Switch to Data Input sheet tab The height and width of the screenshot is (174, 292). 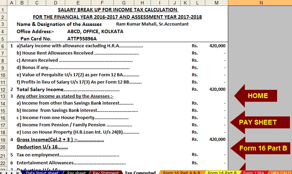pyautogui.click(x=42, y=173)
